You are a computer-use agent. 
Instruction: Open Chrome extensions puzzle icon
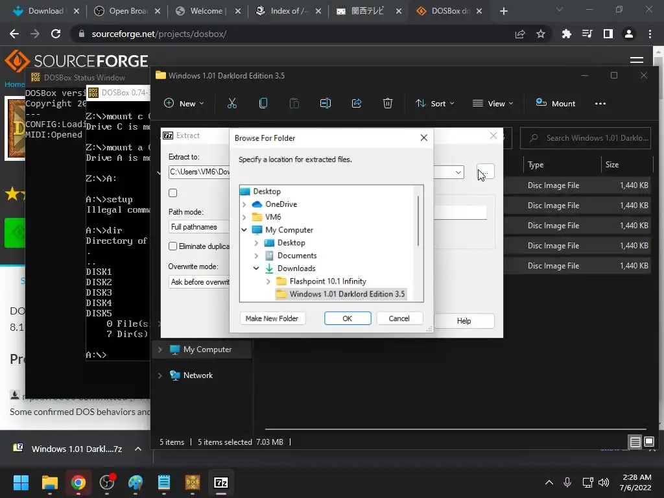[566, 34]
